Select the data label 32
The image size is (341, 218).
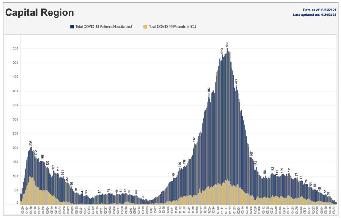coord(329,193)
